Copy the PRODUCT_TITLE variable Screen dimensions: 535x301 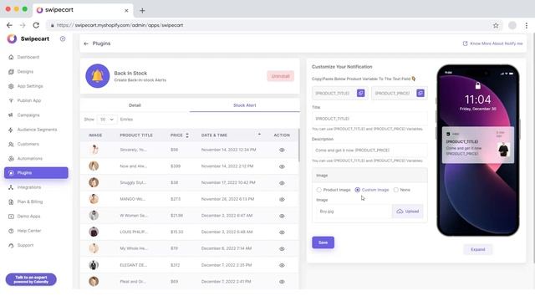pyautogui.click(x=360, y=93)
